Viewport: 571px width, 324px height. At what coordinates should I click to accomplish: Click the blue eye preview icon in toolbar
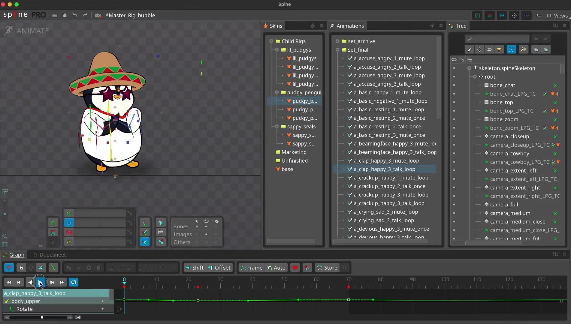pos(502,16)
